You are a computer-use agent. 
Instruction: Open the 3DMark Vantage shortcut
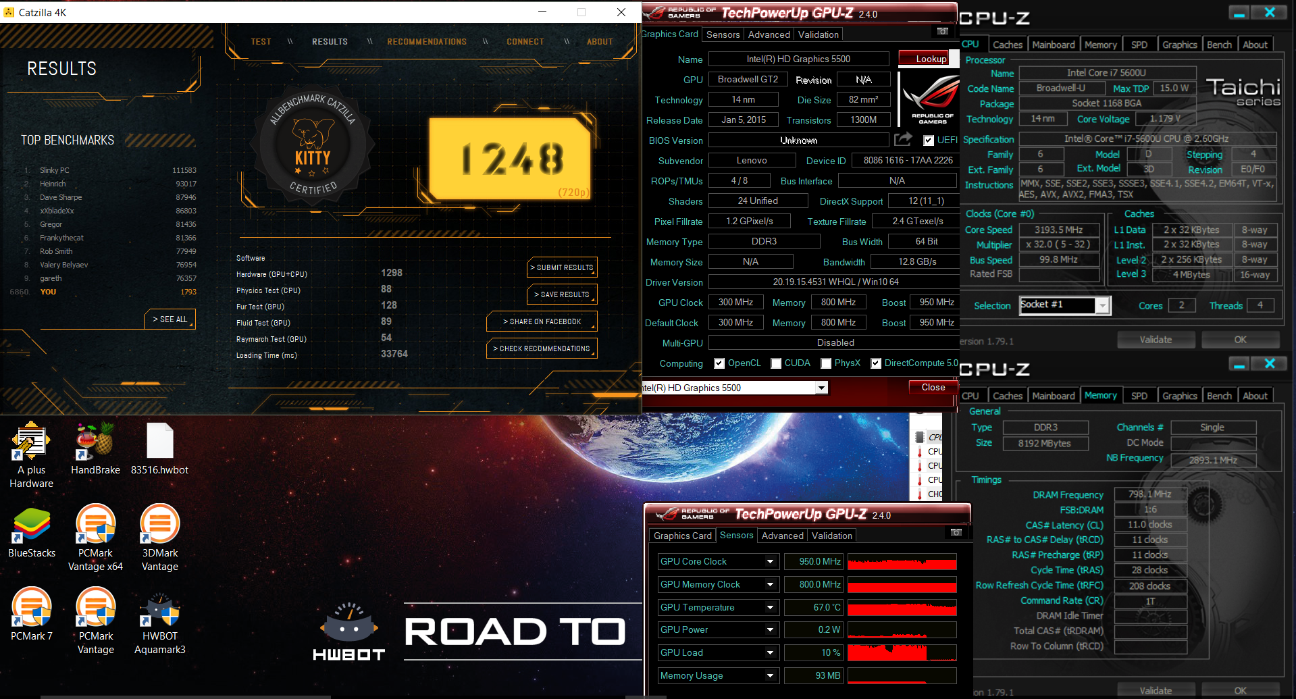pos(159,538)
